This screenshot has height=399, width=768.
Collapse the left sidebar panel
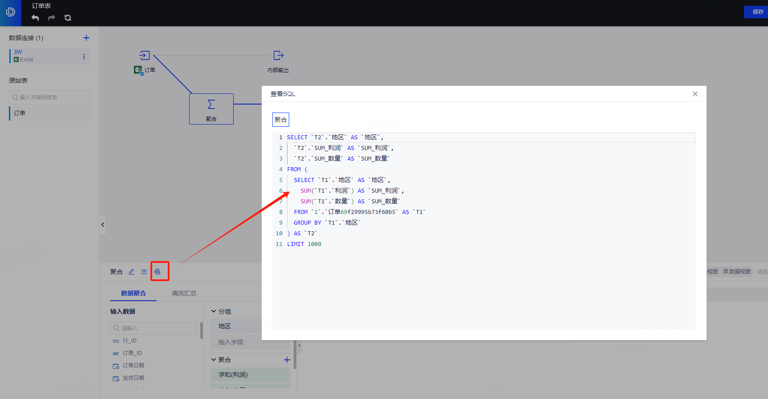click(x=103, y=225)
